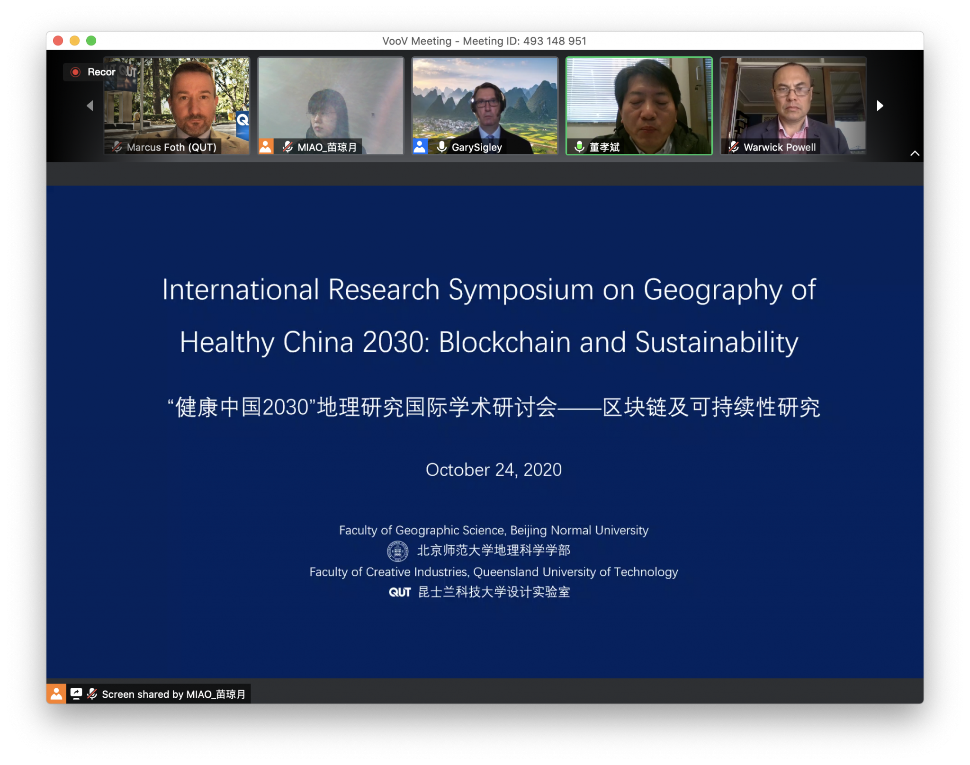
Task: Click the orange avatar icon on MIAO_苗琼月's tile
Action: pos(266,147)
